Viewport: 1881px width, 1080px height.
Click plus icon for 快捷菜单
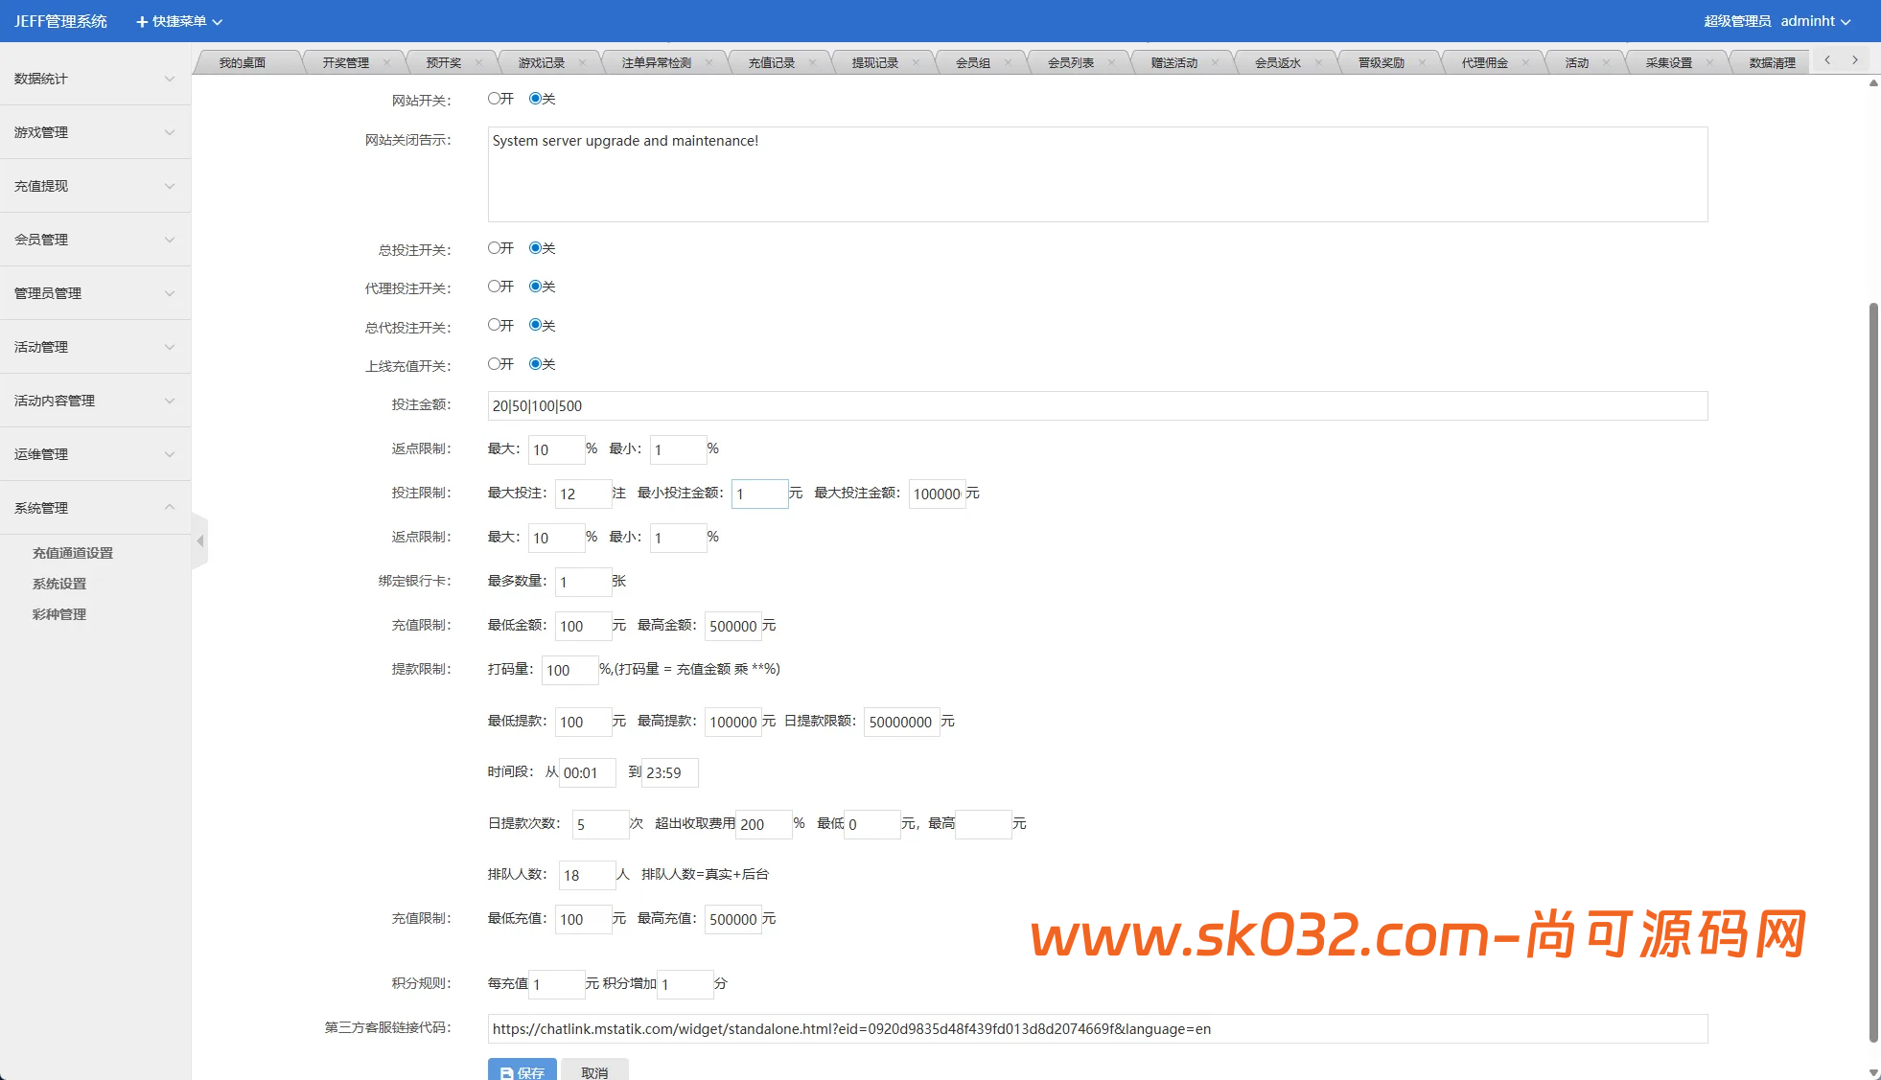click(142, 21)
